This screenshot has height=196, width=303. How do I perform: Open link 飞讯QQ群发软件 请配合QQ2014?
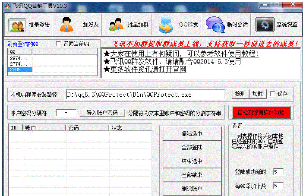(176, 61)
